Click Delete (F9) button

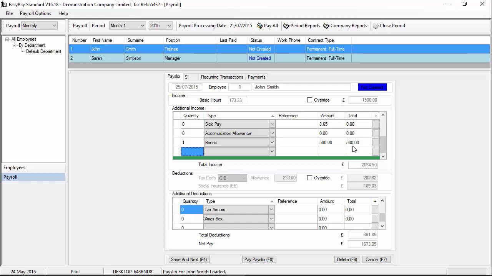point(347,260)
